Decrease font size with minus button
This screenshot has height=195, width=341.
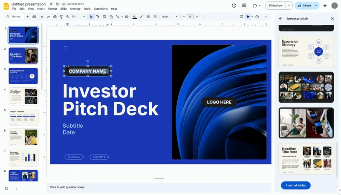[x=184, y=17]
